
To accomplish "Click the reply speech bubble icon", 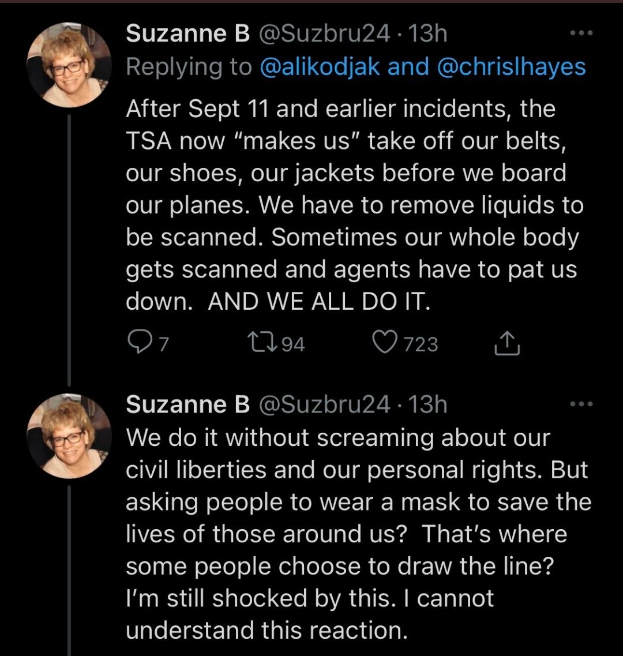I will (138, 344).
